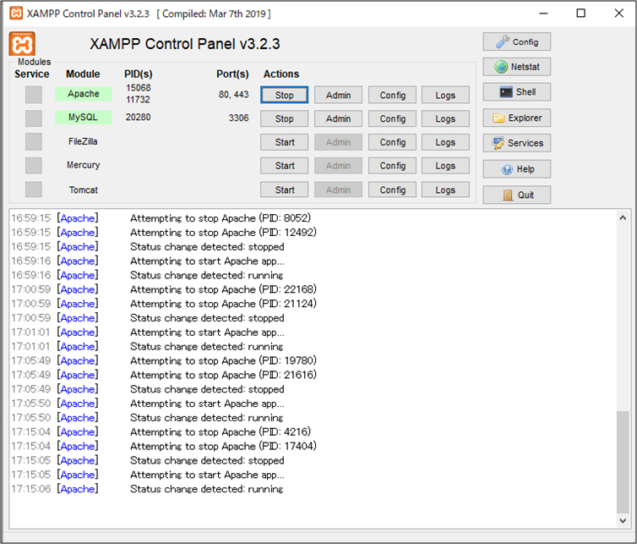The image size is (637, 544).
Task: Open Mercury Logs menu
Action: tap(446, 166)
